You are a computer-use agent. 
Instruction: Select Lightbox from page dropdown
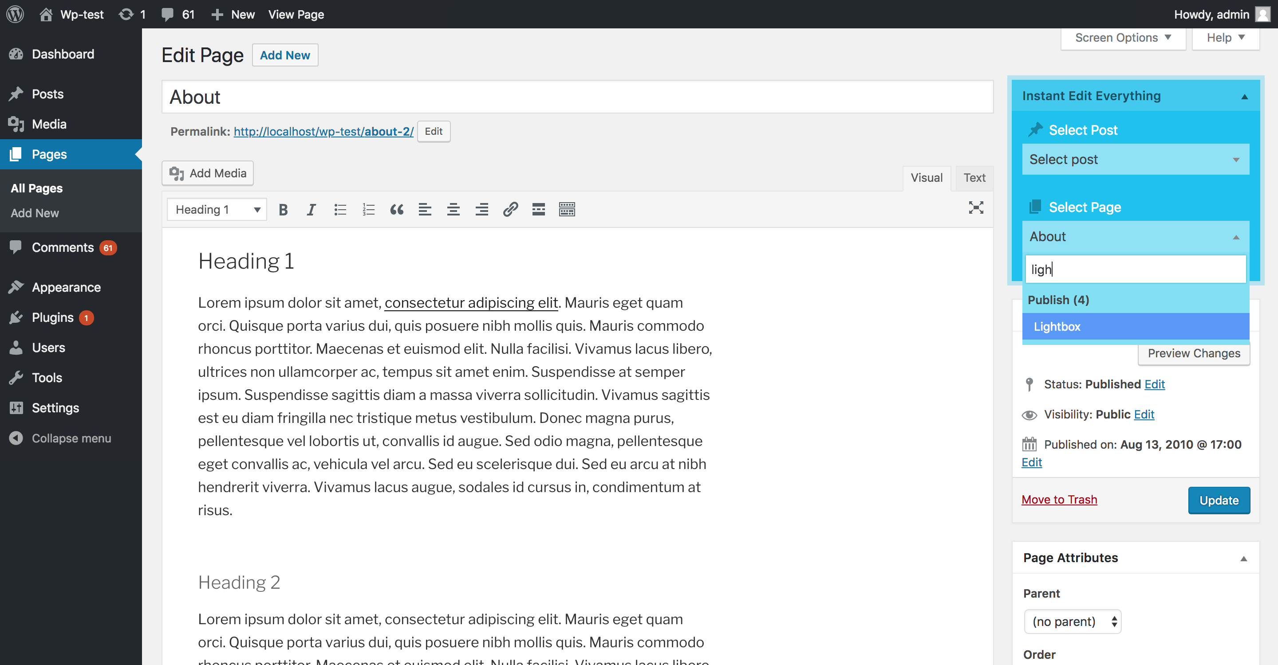pos(1136,327)
